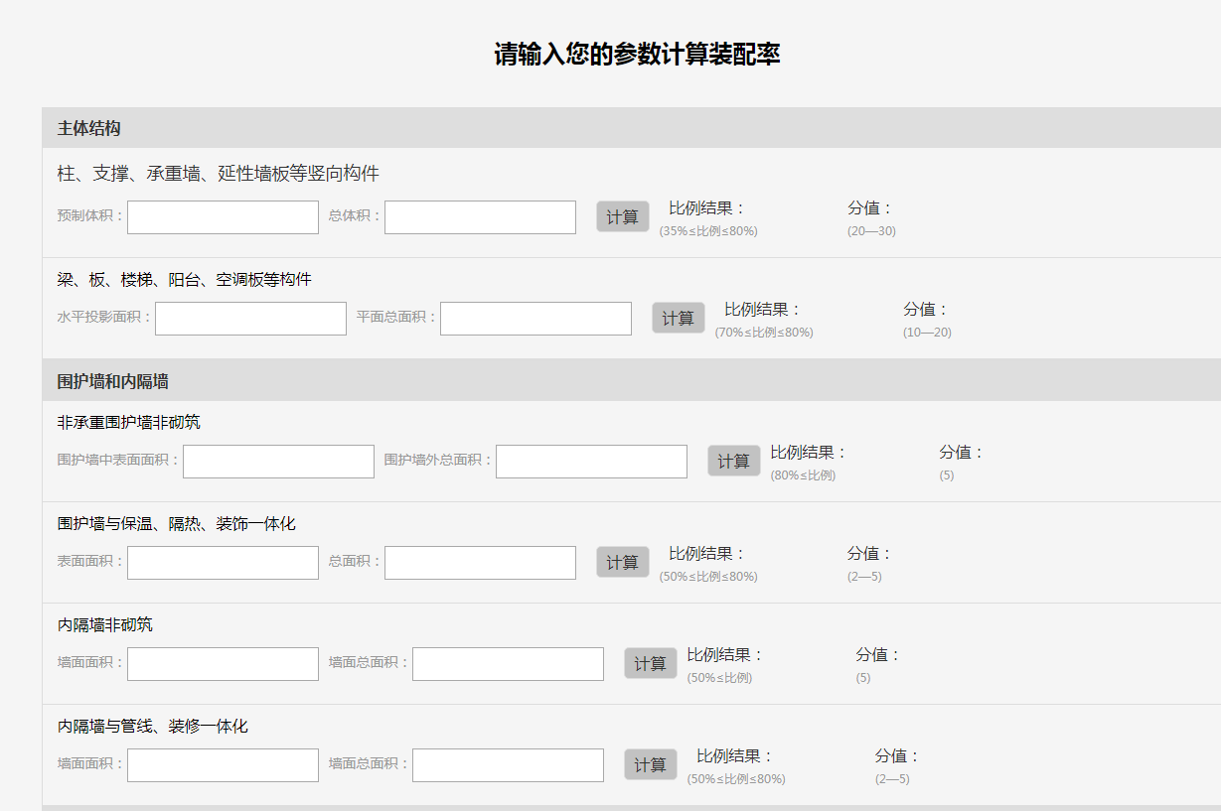Click the heading 非承重围护墙非砌筑

tap(129, 423)
